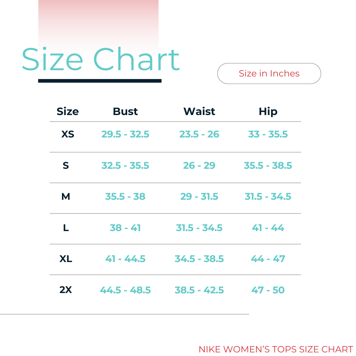Click M bust value 35.5 - 38

click(x=125, y=196)
